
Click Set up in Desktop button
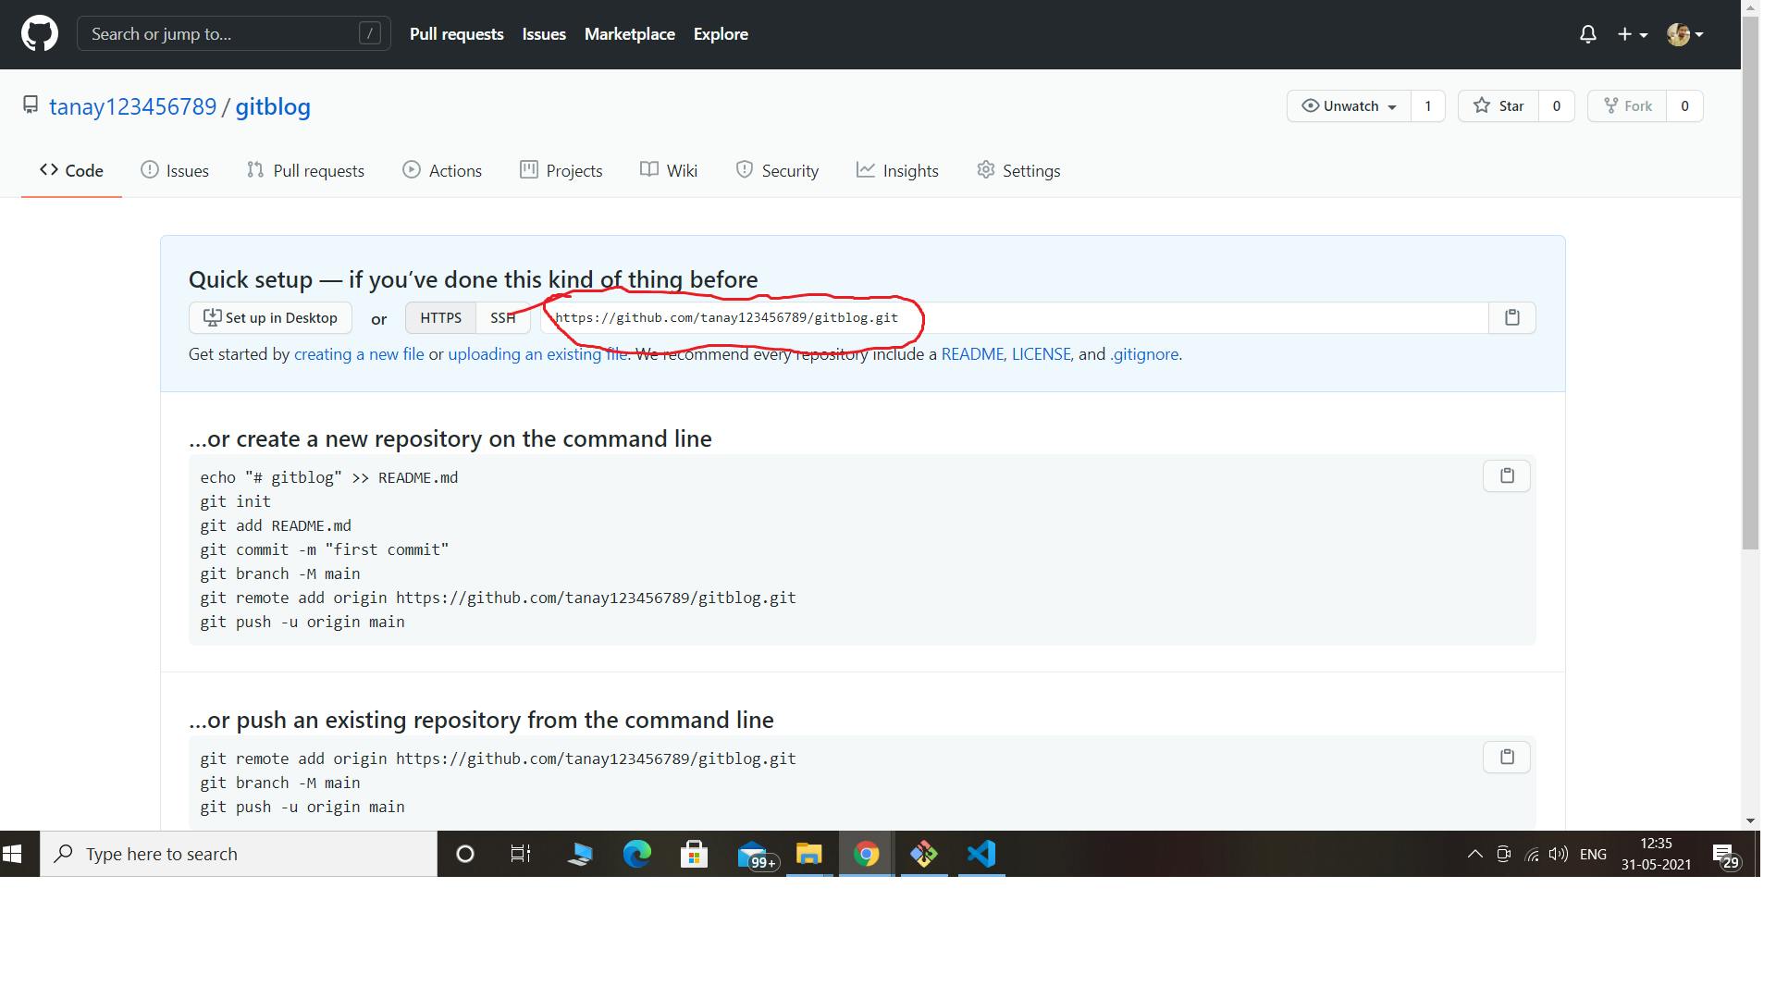pos(270,317)
